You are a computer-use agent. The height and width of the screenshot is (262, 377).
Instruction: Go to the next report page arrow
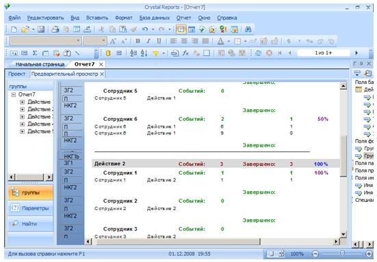[x=356, y=53]
